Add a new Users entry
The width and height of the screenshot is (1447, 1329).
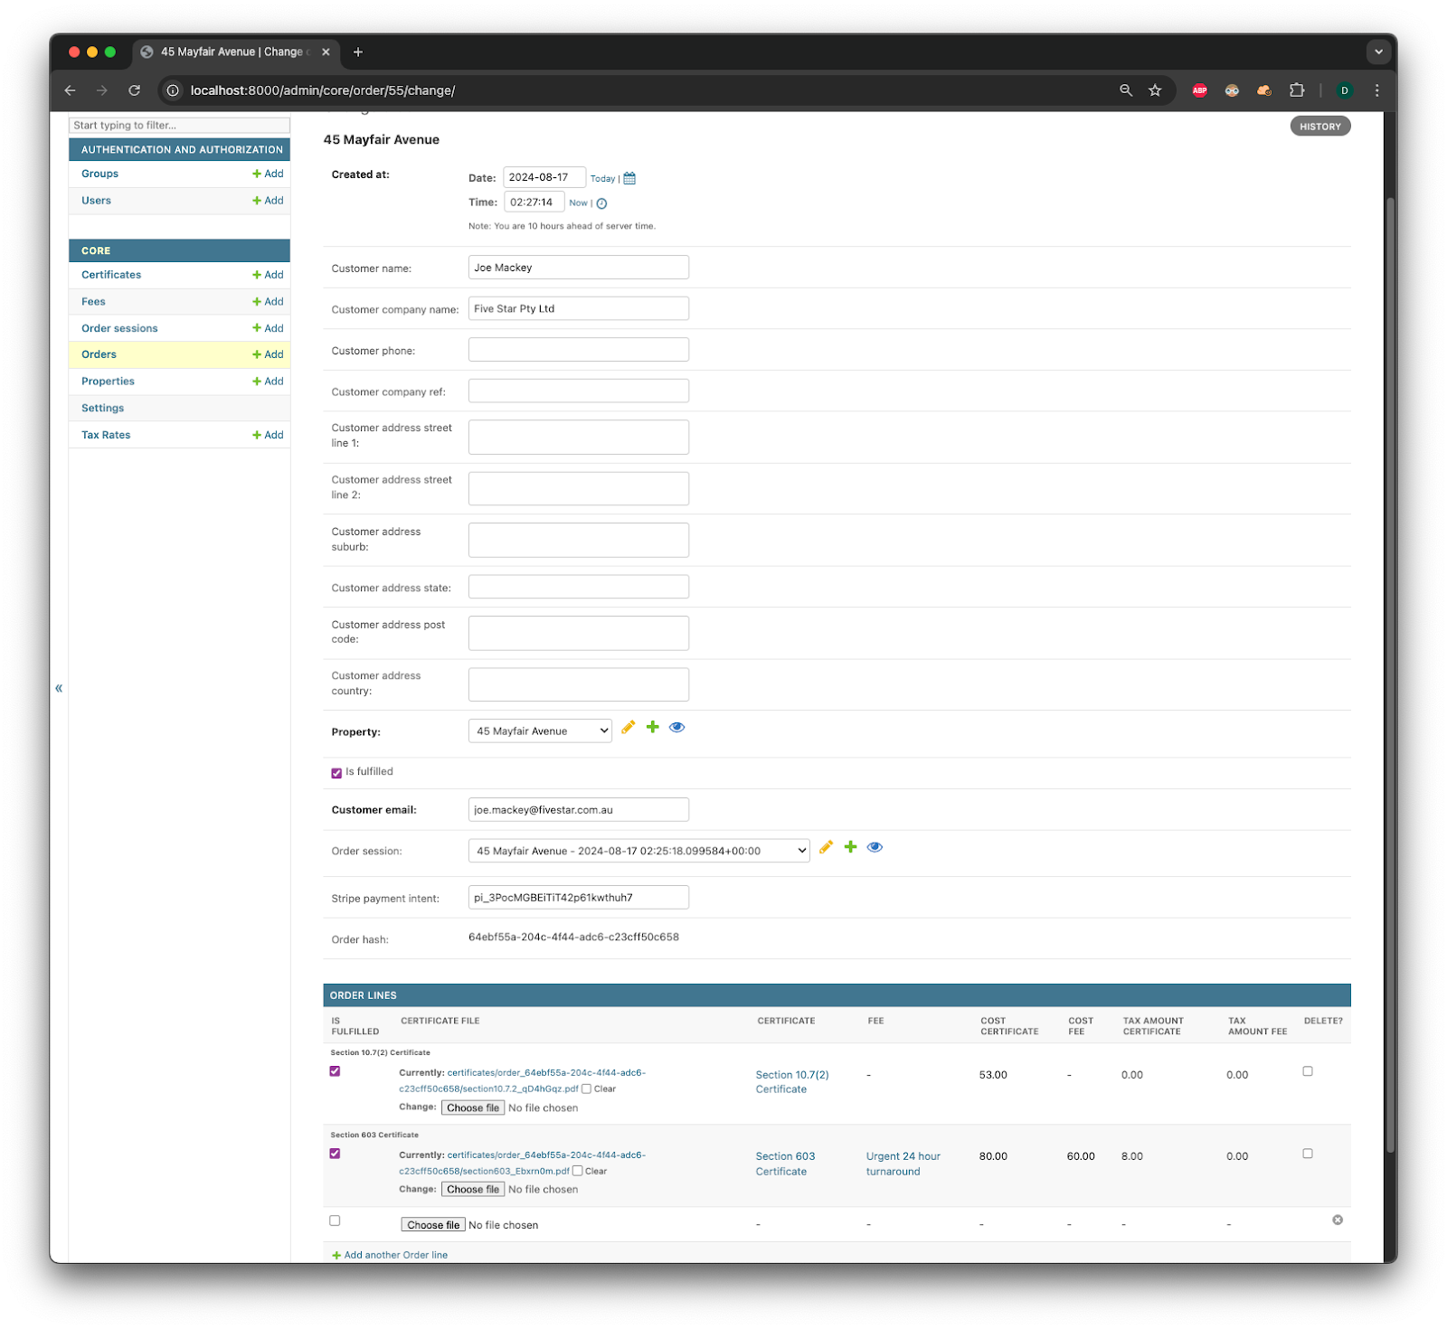(x=268, y=201)
